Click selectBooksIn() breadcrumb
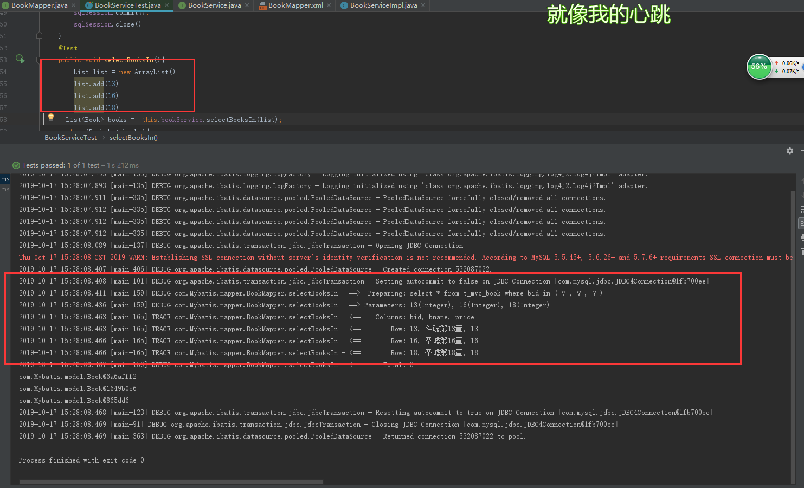804x488 pixels. [x=133, y=138]
